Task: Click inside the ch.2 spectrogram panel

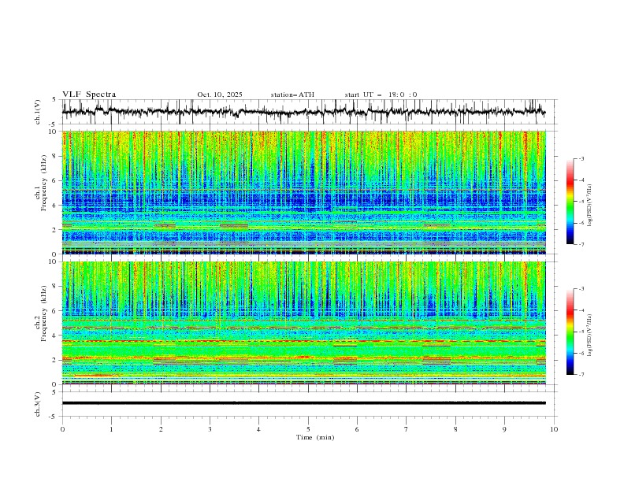Action: coord(304,323)
